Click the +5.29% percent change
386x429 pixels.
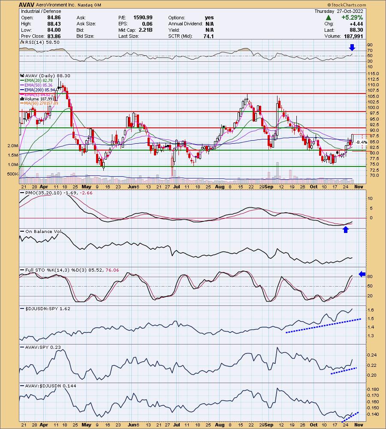click(x=352, y=18)
